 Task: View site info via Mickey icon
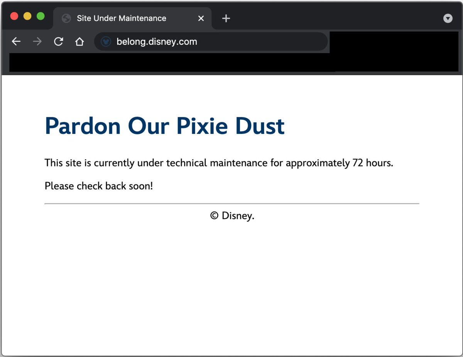click(106, 42)
